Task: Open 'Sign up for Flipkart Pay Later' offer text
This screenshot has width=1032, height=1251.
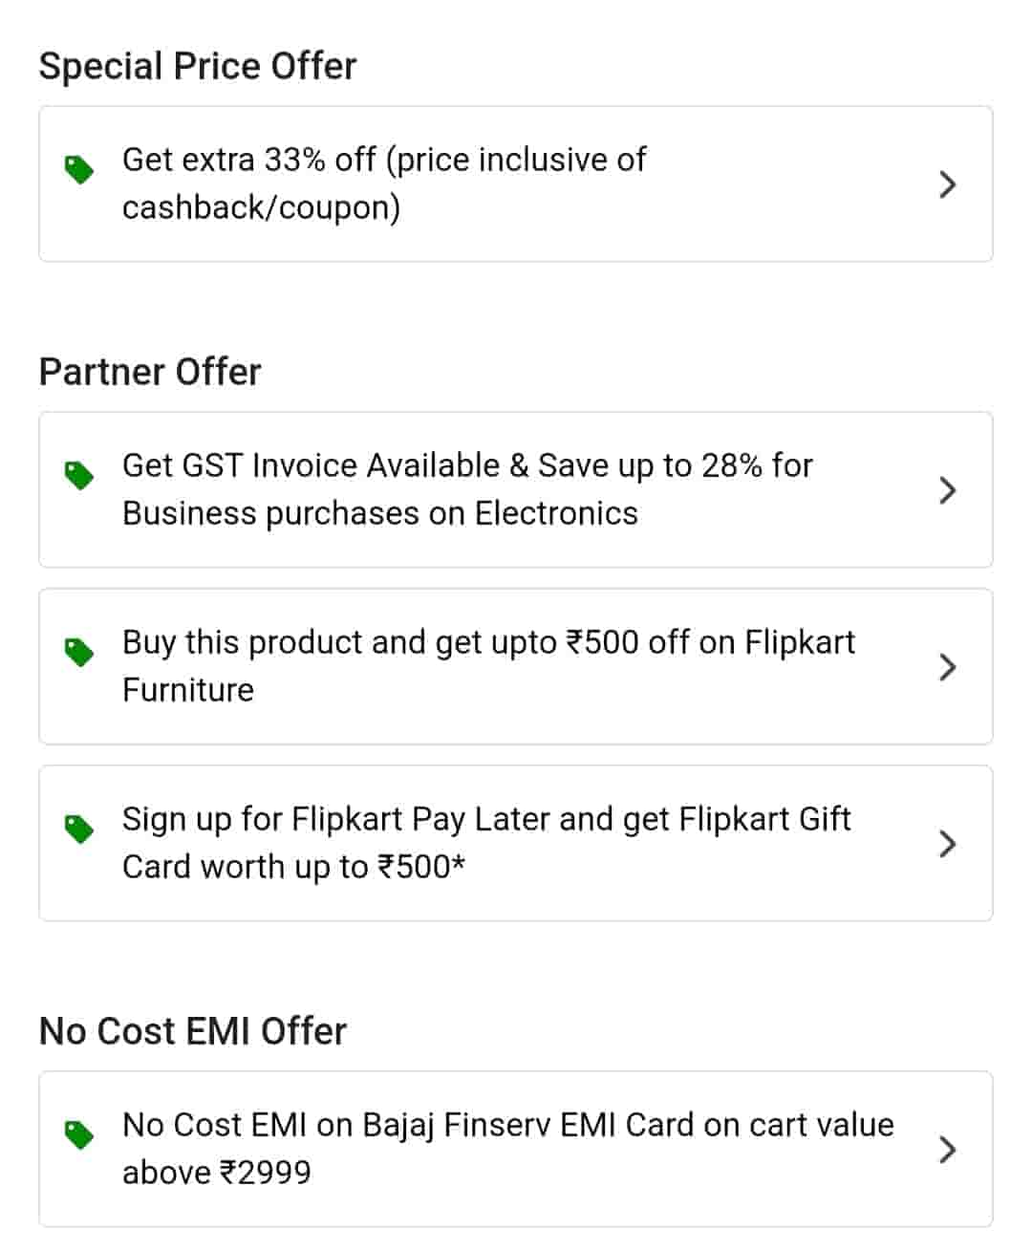Action: point(486,819)
